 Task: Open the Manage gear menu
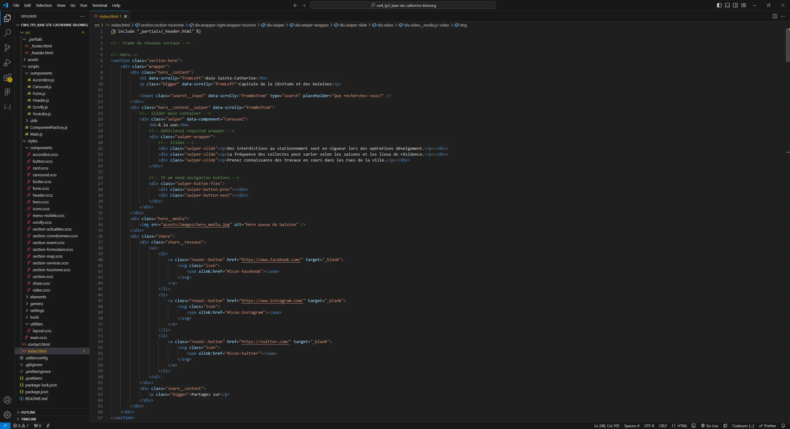pyautogui.click(x=7, y=415)
